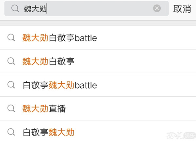Tap search icon beside 魏大勋白敬亭 suggestion
The height and width of the screenshot is (142, 196).
[11, 61]
